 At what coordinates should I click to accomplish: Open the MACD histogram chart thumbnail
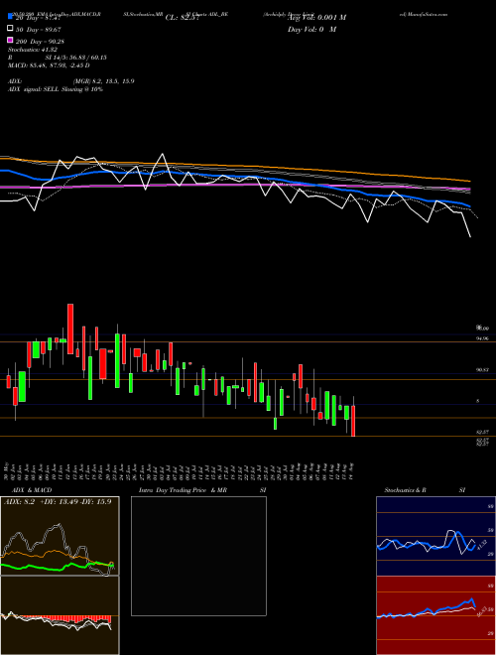point(60,615)
